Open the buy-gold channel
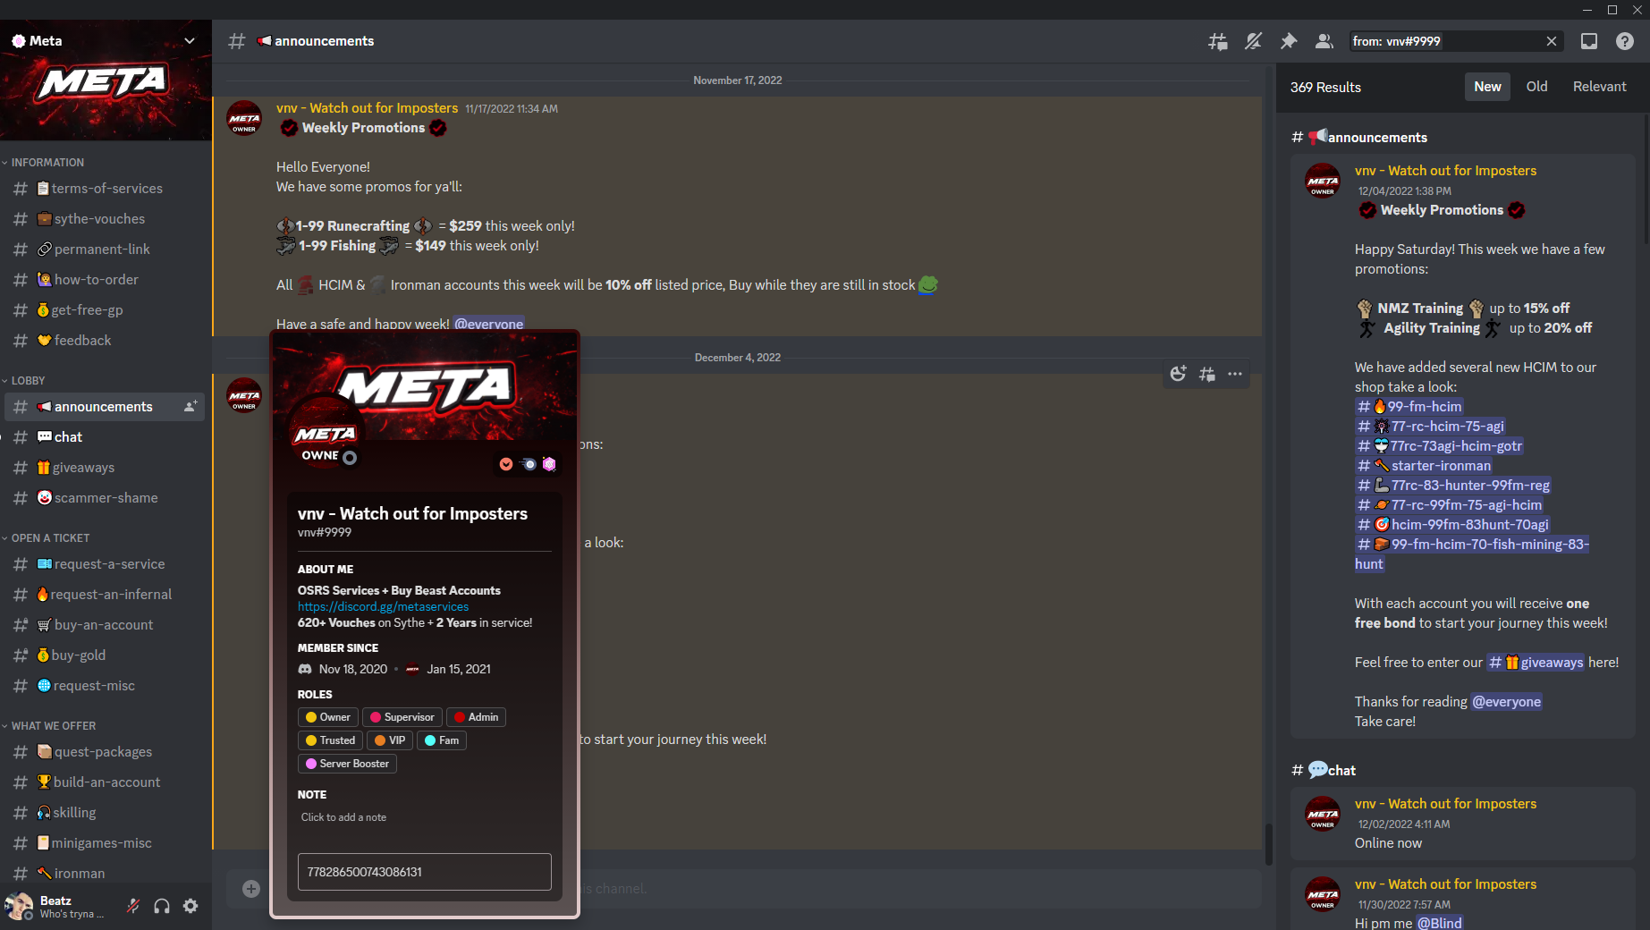Viewport: 1650px width, 930px height. pos(106,655)
